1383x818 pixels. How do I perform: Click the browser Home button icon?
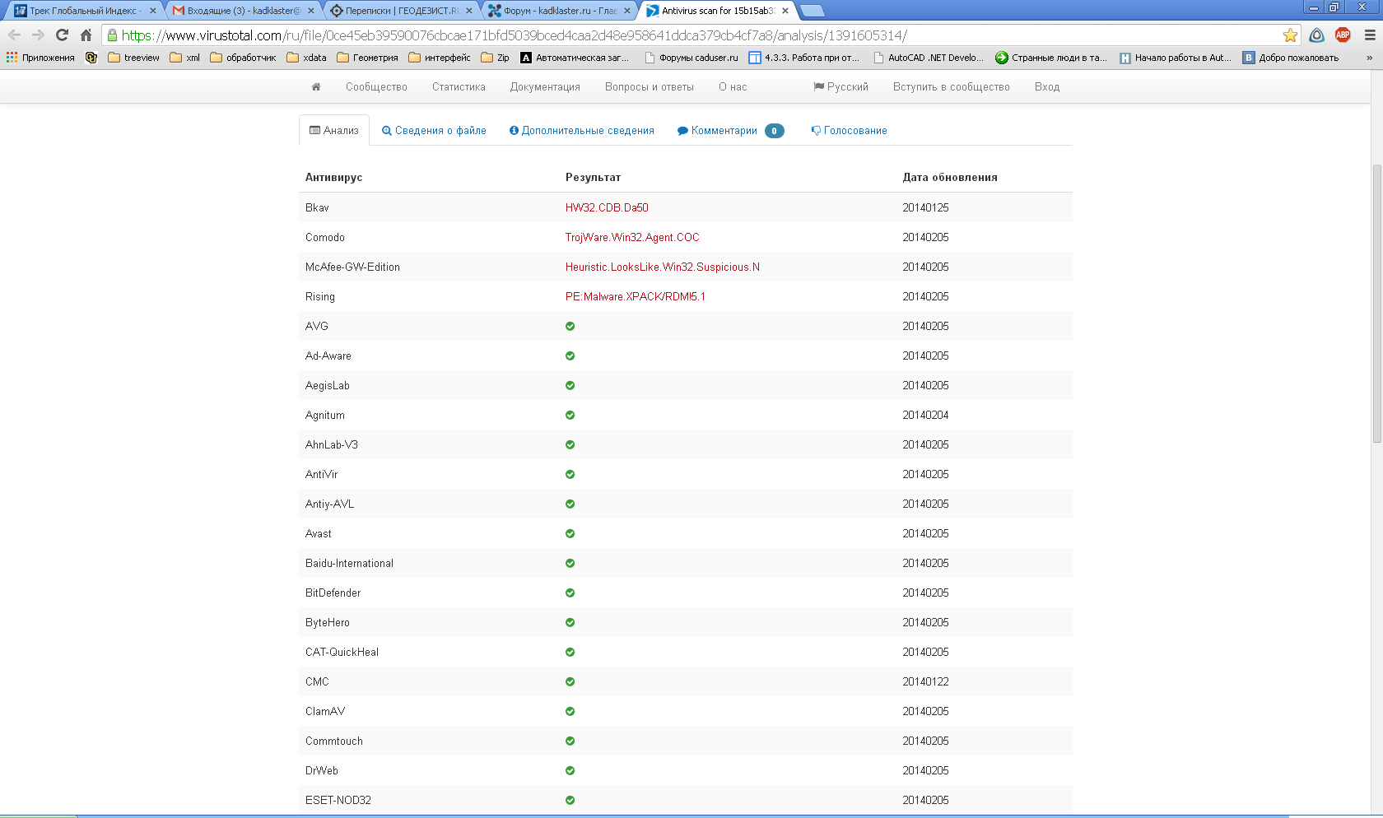[86, 35]
